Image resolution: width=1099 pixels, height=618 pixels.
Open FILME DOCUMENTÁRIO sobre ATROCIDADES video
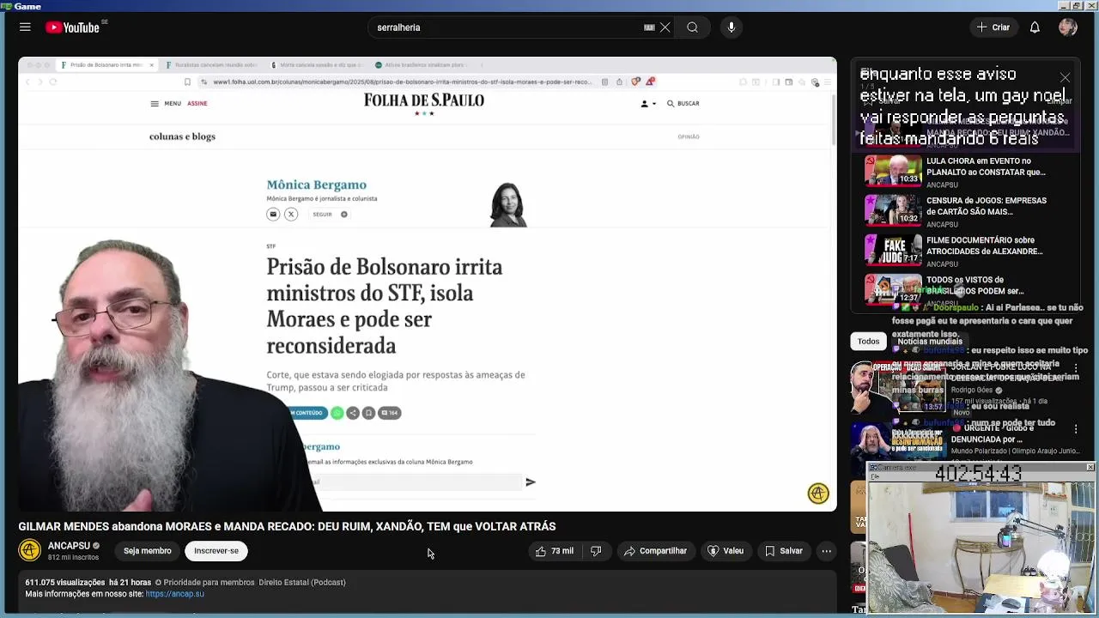[x=971, y=251]
